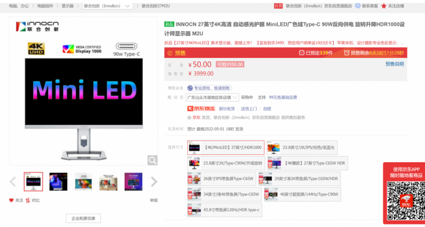The image size is (425, 227).
Task: Click the 可抵¥550.00 deposit tag
Action: [230, 64]
